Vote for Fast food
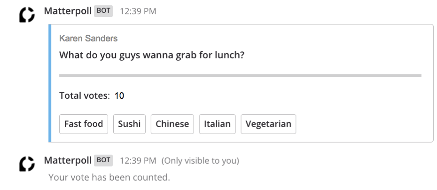Screen dimensions: 437x190 pyautogui.click(x=84, y=124)
